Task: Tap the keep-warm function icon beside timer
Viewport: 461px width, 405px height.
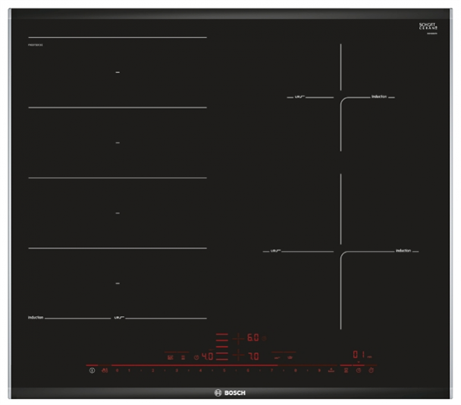Action: coord(345,371)
